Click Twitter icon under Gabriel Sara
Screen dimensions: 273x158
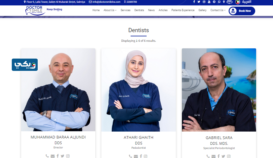coord(223,156)
